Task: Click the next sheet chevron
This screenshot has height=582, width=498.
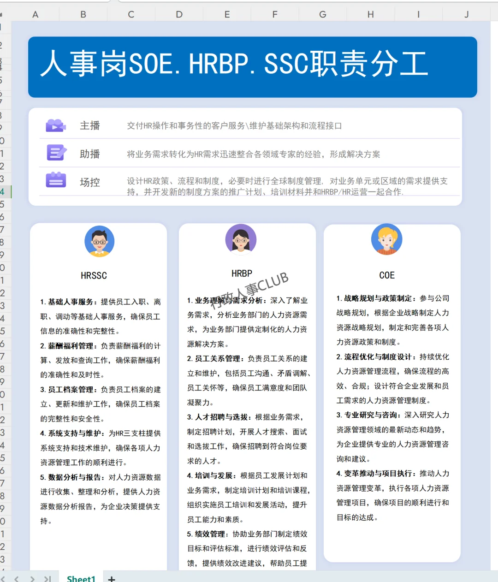Action: click(x=31, y=578)
